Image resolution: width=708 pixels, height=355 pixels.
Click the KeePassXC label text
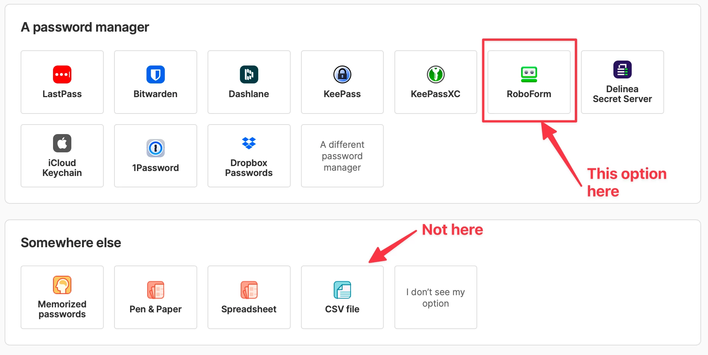(436, 94)
